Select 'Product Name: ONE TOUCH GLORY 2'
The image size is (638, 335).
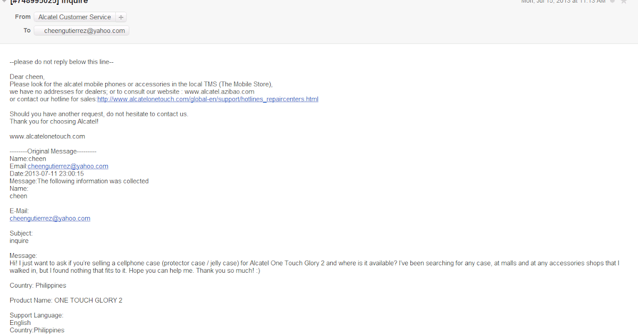click(66, 300)
